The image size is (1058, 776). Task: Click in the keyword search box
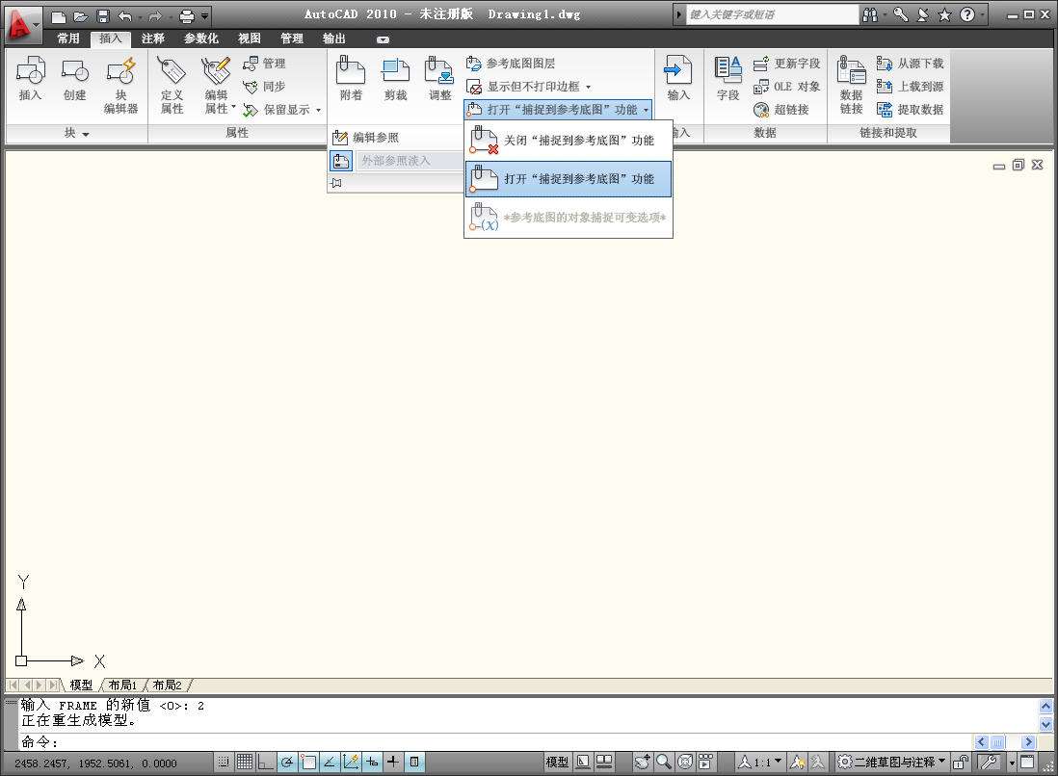tap(772, 14)
